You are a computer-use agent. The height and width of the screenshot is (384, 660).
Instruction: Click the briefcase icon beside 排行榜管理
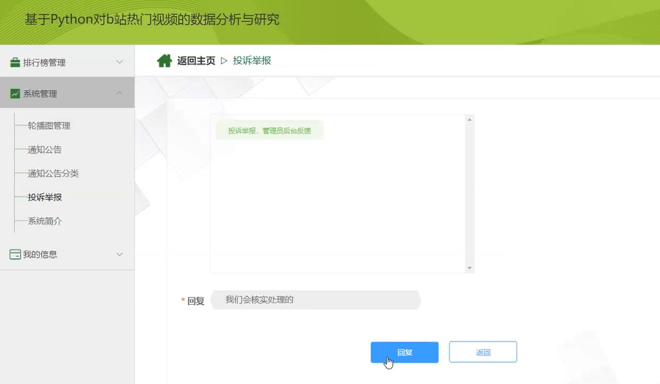15,62
